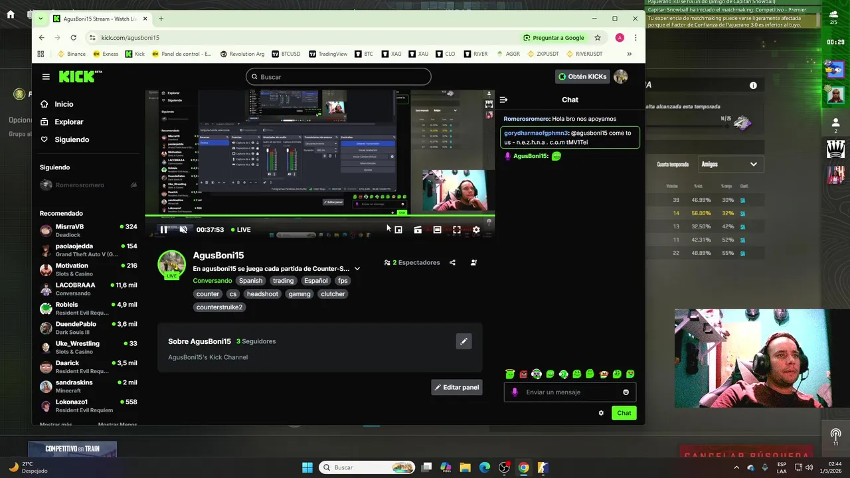Open Chrome profile avatar in toolbar
The image size is (850, 478).
(620, 38)
